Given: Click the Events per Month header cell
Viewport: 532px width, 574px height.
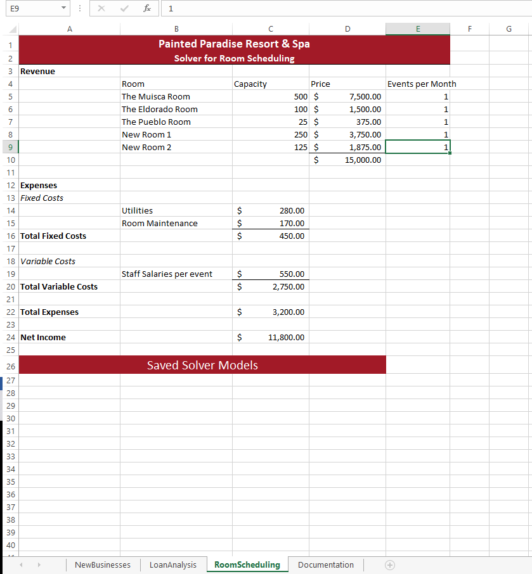Looking at the screenshot, I should tap(417, 84).
